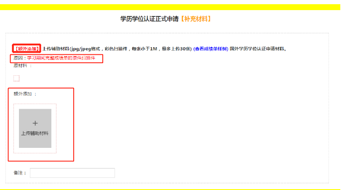Click the 上传辅助材料 text label
The image size is (350, 190).
[35, 133]
